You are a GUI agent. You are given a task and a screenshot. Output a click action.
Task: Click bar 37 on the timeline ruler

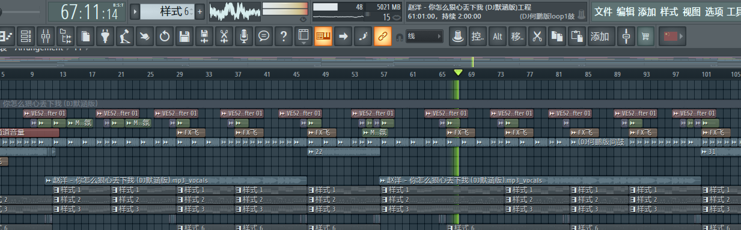point(238,74)
